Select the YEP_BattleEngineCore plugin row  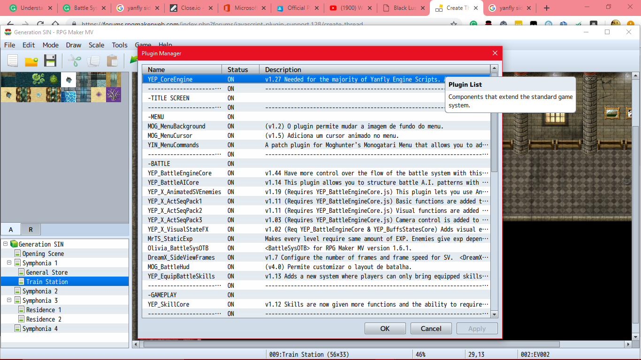(x=316, y=173)
